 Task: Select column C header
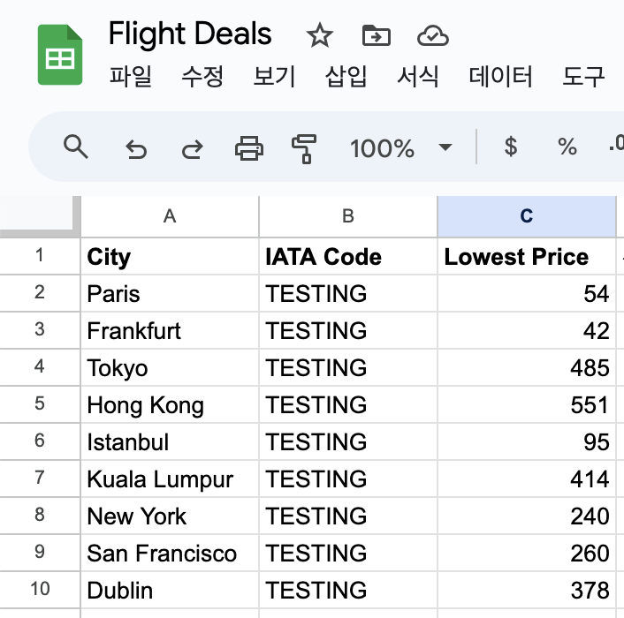(x=527, y=216)
